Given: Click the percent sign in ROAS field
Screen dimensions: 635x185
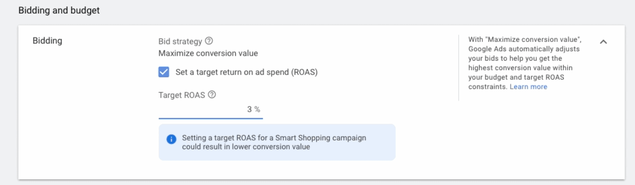Looking at the screenshot, I should (257, 109).
